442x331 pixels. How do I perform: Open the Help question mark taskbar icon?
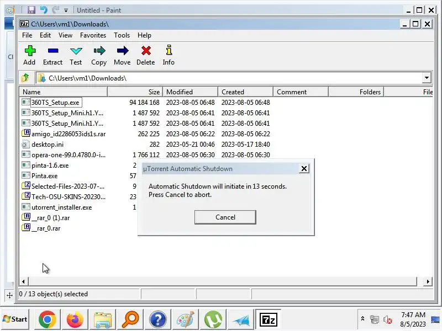(158, 319)
